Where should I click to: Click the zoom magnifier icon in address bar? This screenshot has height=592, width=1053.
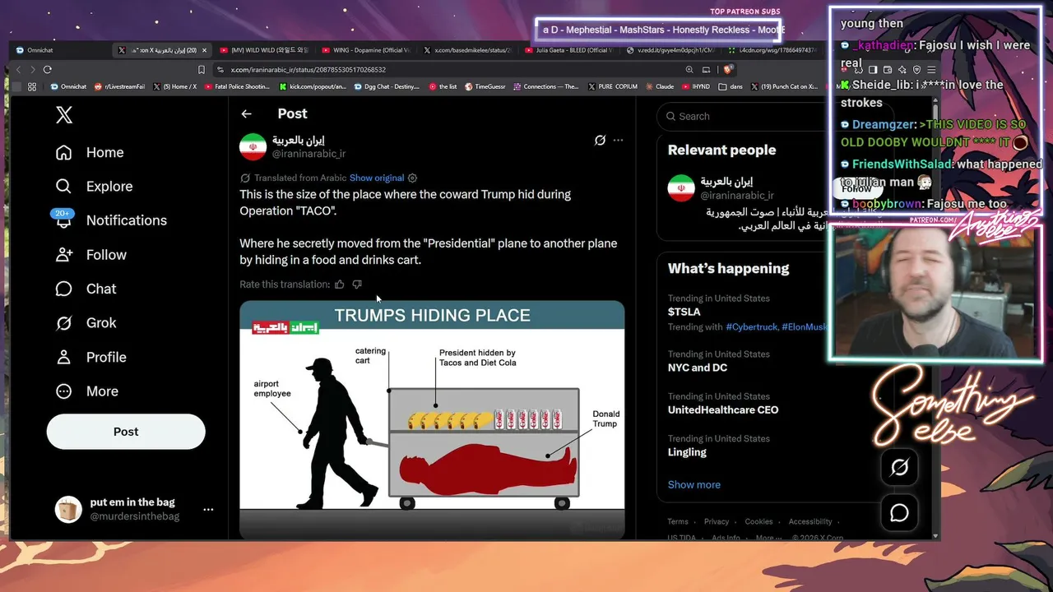click(x=689, y=70)
